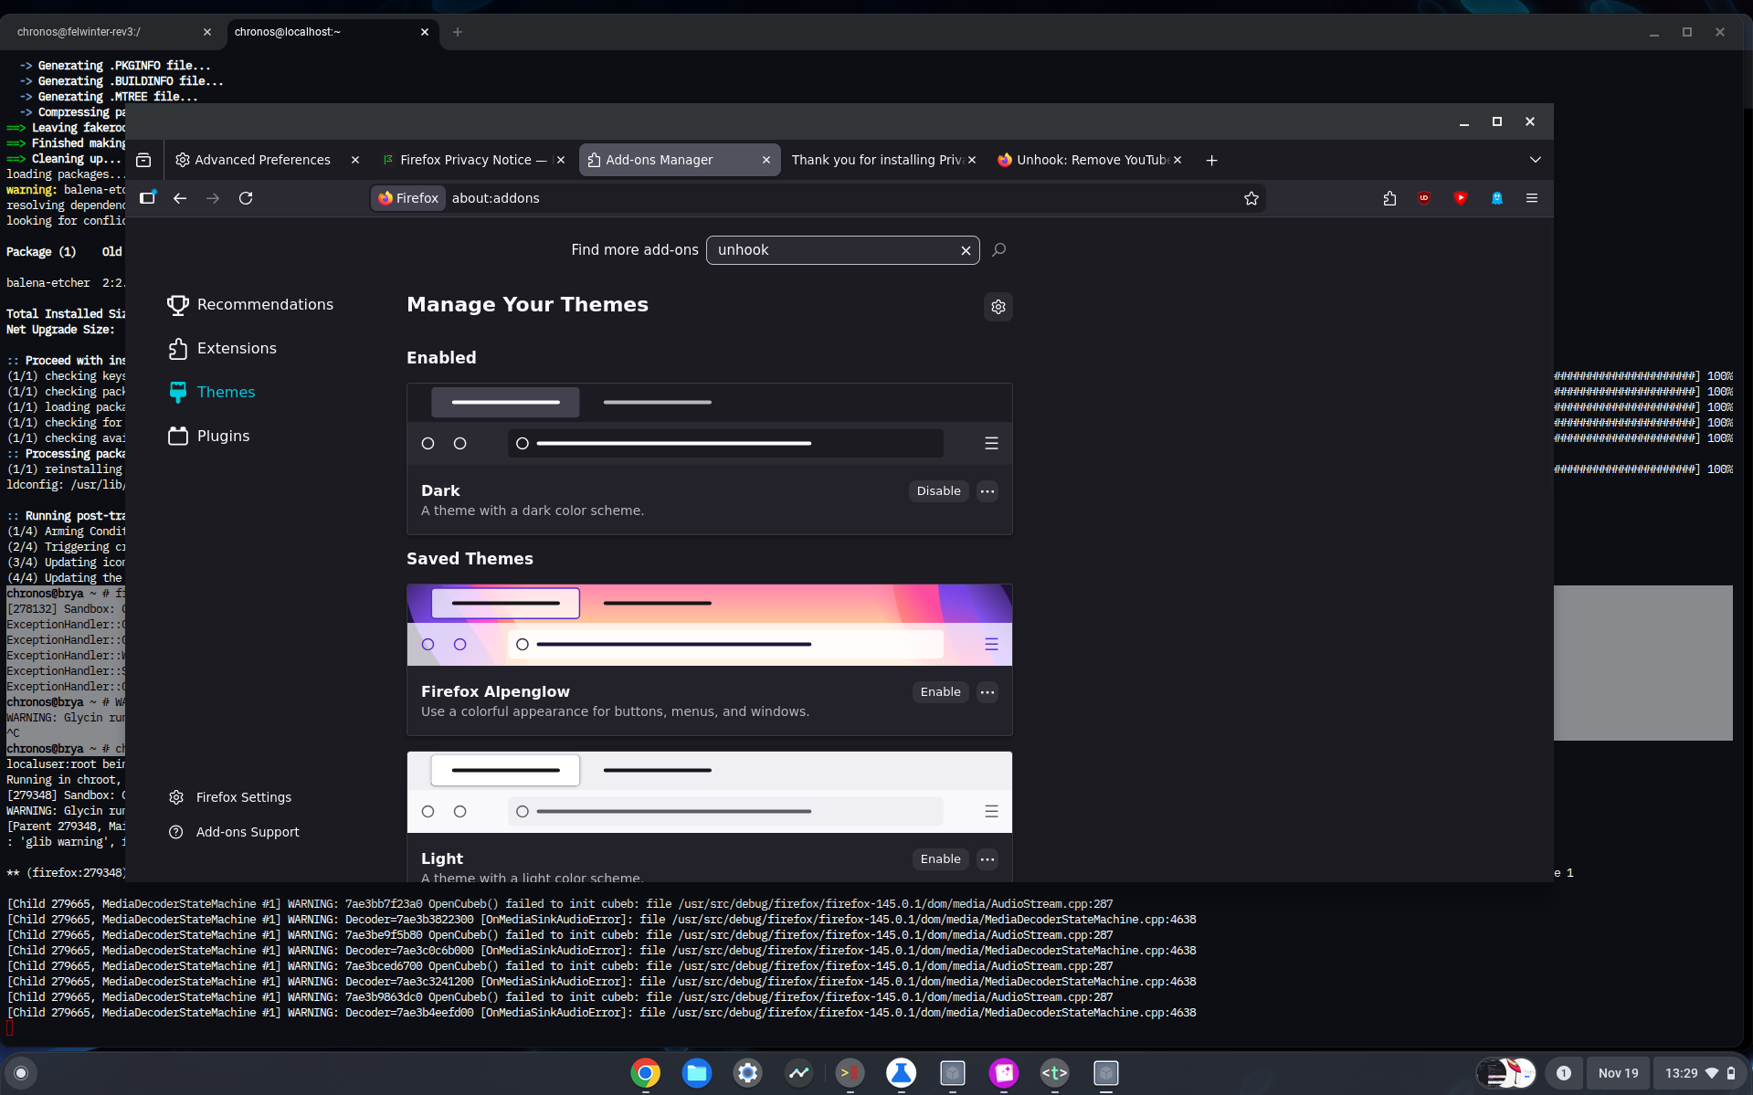Viewport: 1753px width, 1095px height.
Task: Launch Chrome from the shelf
Action: 646,1073
